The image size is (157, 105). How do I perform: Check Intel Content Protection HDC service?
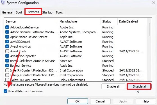[7, 75]
